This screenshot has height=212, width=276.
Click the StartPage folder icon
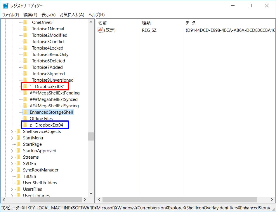tap(19, 144)
